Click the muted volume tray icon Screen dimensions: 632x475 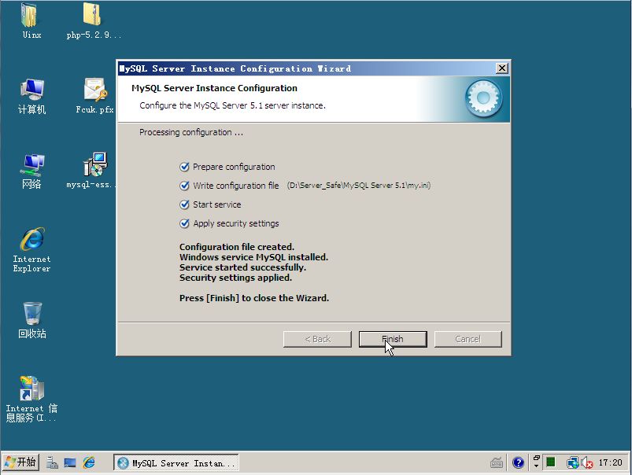click(587, 462)
